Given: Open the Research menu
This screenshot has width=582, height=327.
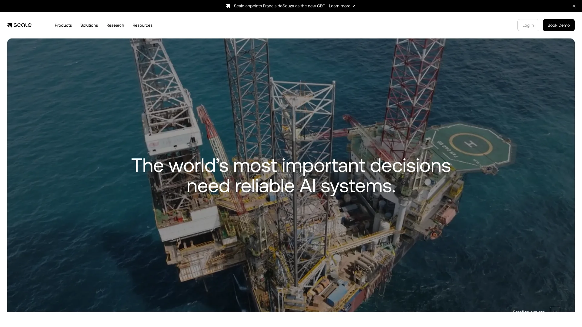Looking at the screenshot, I should tap(115, 25).
